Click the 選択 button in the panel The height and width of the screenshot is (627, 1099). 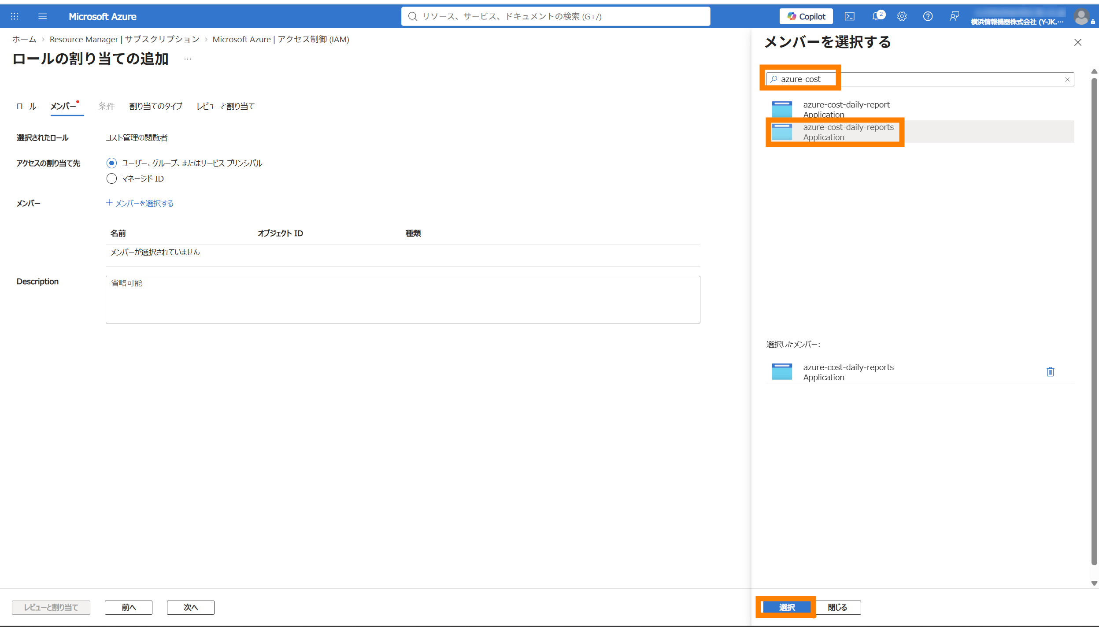787,607
